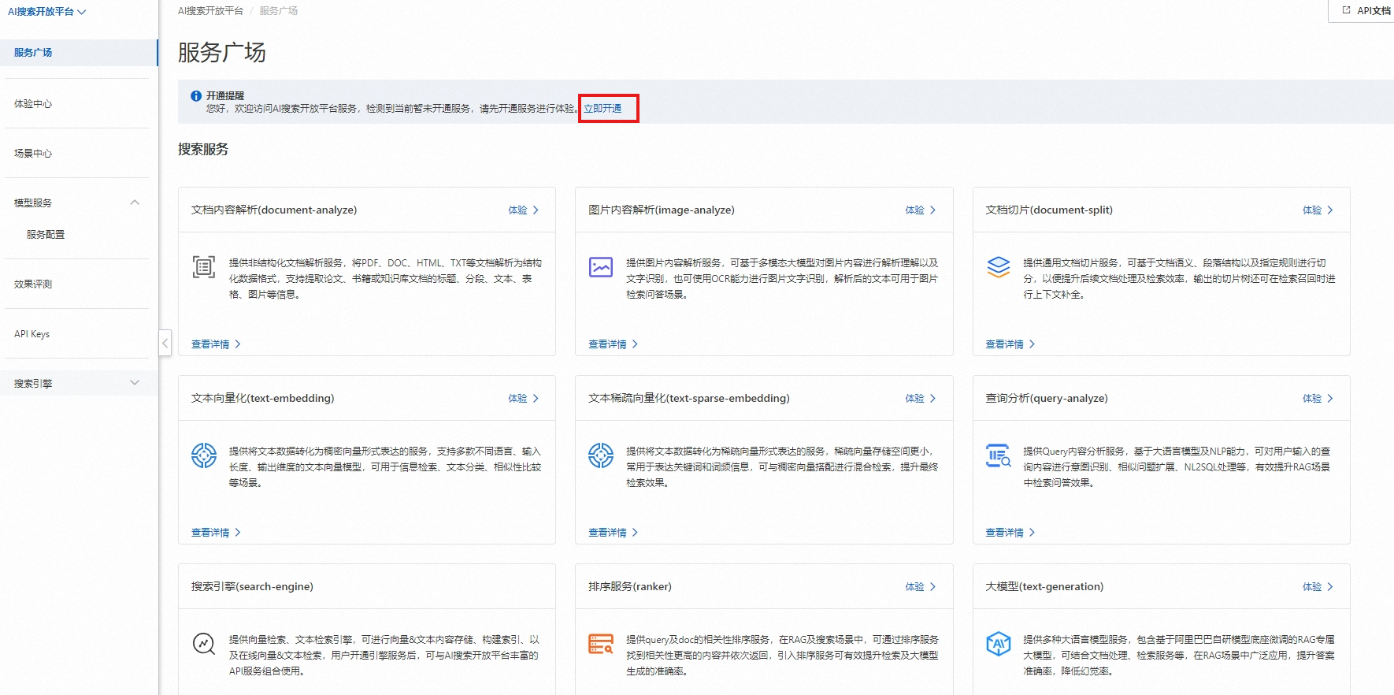Click the document-analyze card icon
Screen dimensions: 1394x695
tap(204, 267)
